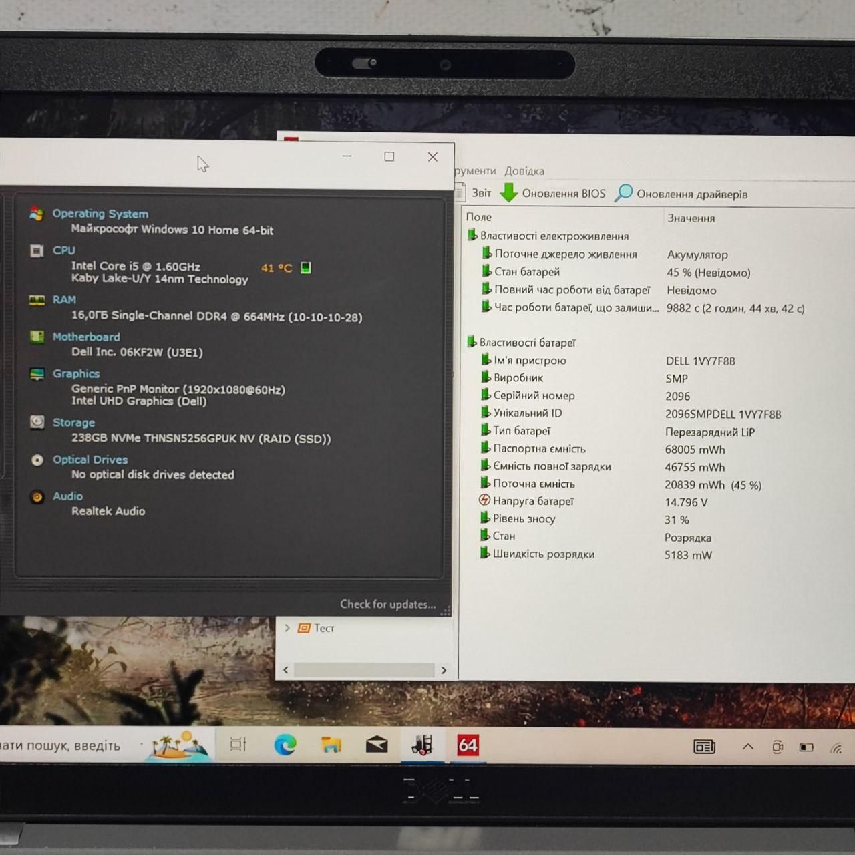
Task: Click the Оновлення драйверів toolbar button
Action: pyautogui.click(x=681, y=194)
